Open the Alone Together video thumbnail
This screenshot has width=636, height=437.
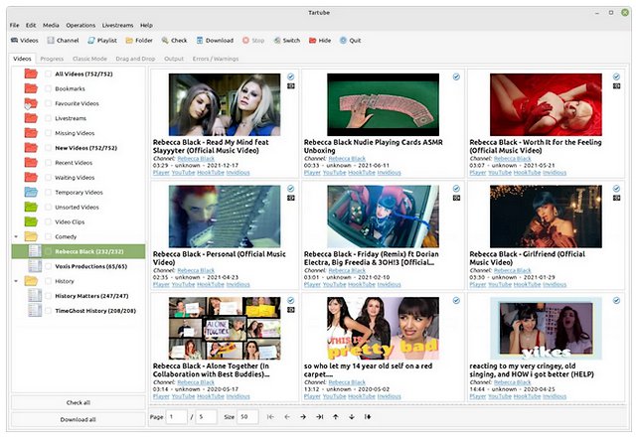pos(225,328)
